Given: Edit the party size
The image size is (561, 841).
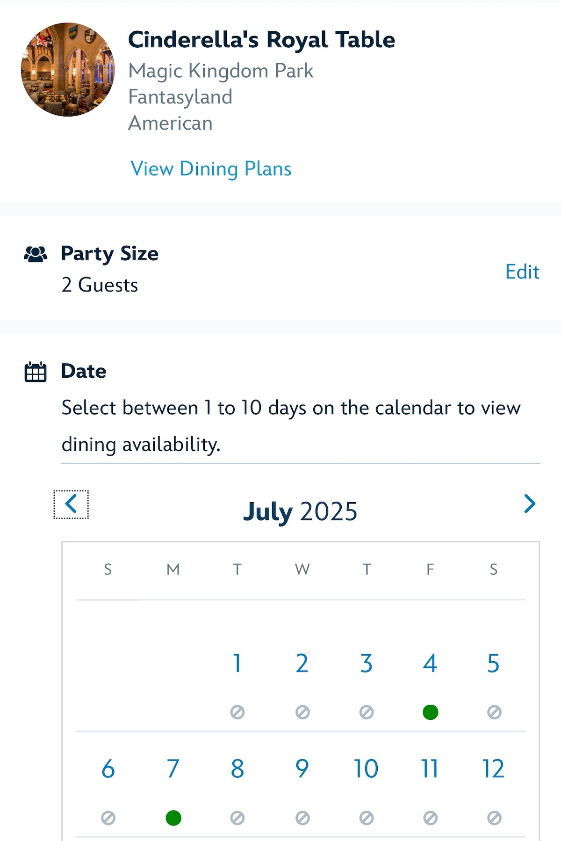Looking at the screenshot, I should click(x=522, y=271).
